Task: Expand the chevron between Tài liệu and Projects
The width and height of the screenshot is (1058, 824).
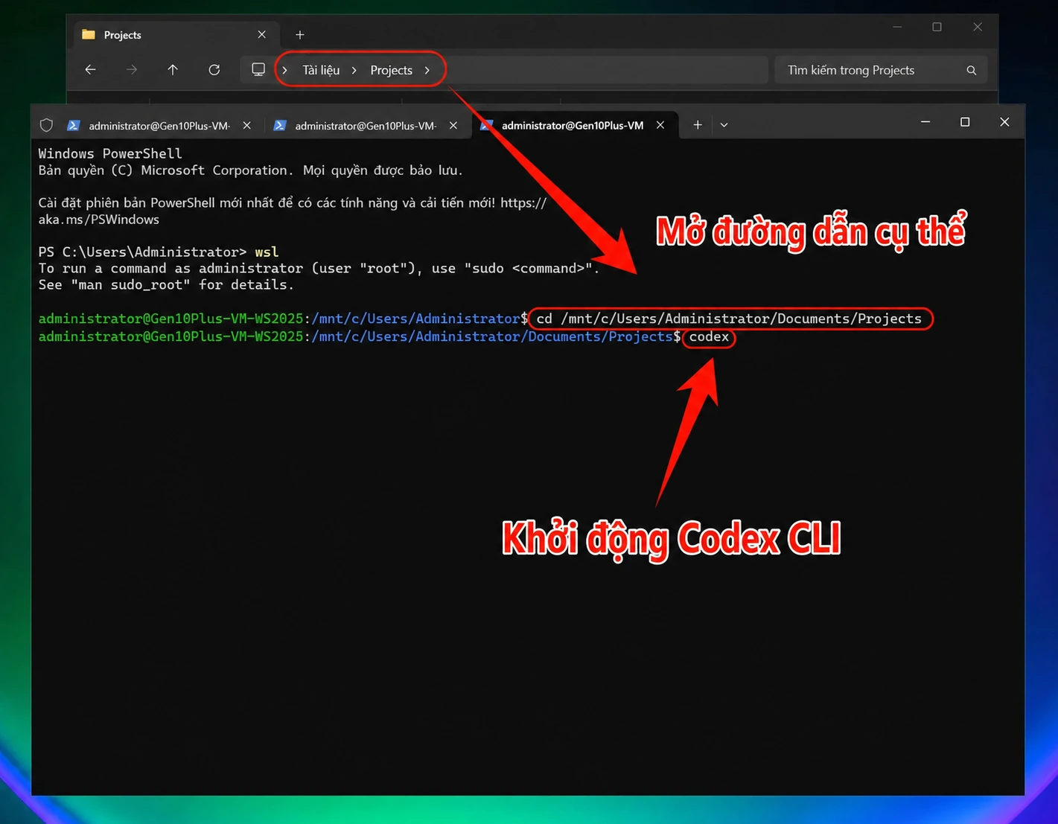Action: [354, 70]
